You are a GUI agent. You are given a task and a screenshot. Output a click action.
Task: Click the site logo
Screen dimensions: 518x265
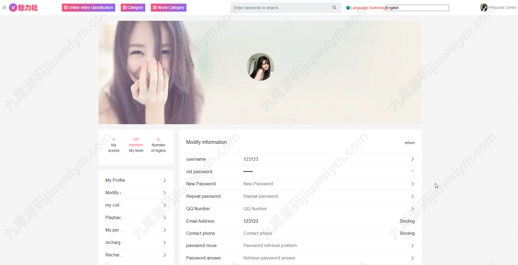coord(23,7)
